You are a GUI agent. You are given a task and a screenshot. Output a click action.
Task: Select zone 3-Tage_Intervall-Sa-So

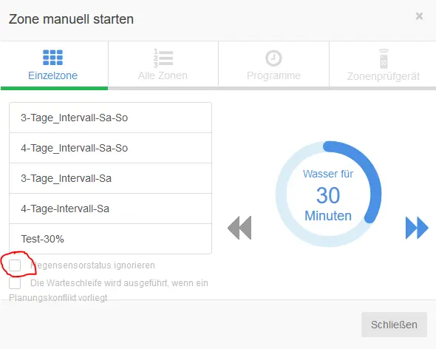tap(110, 118)
